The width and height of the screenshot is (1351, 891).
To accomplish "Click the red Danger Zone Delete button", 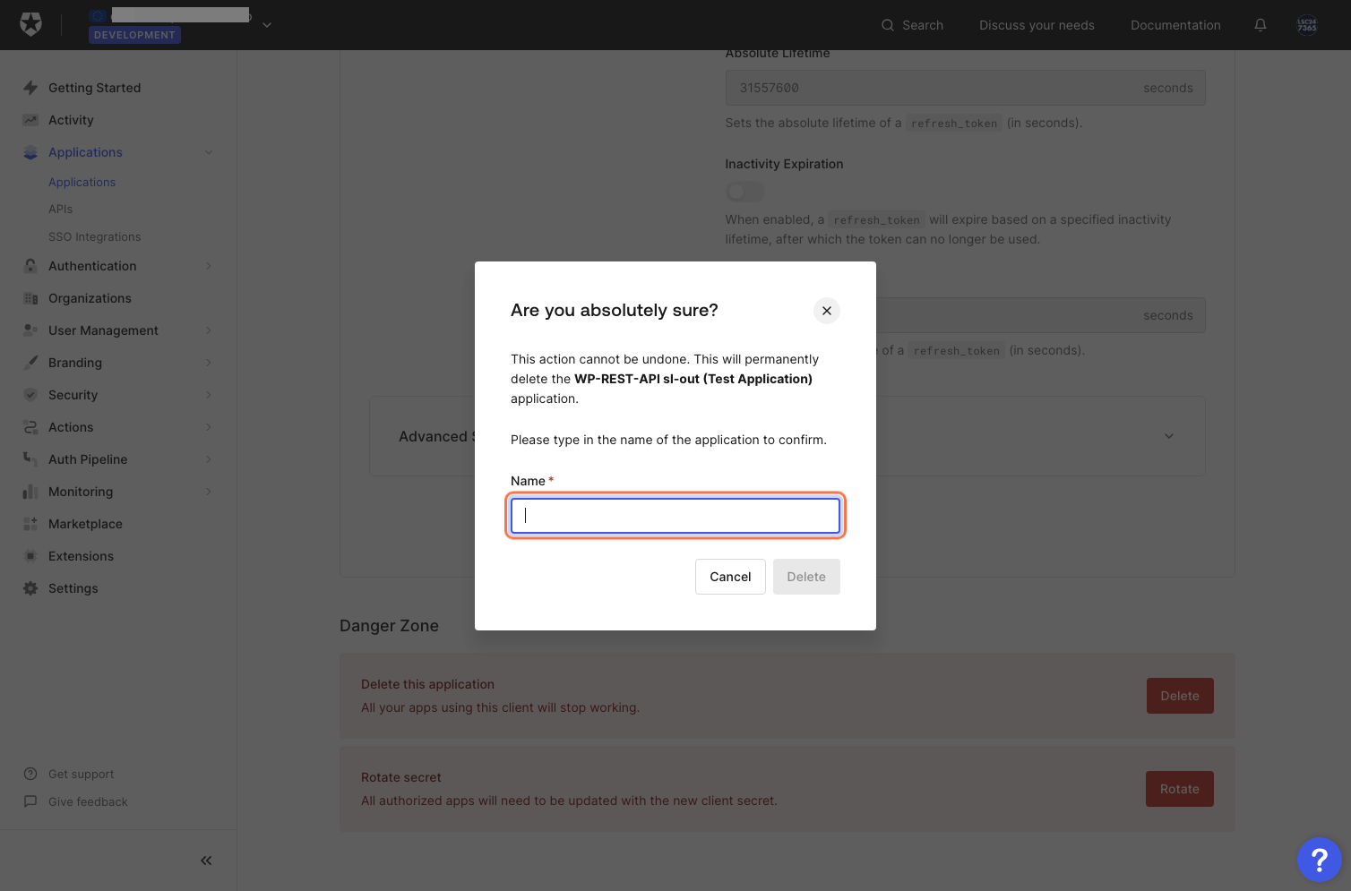I will tap(1180, 696).
